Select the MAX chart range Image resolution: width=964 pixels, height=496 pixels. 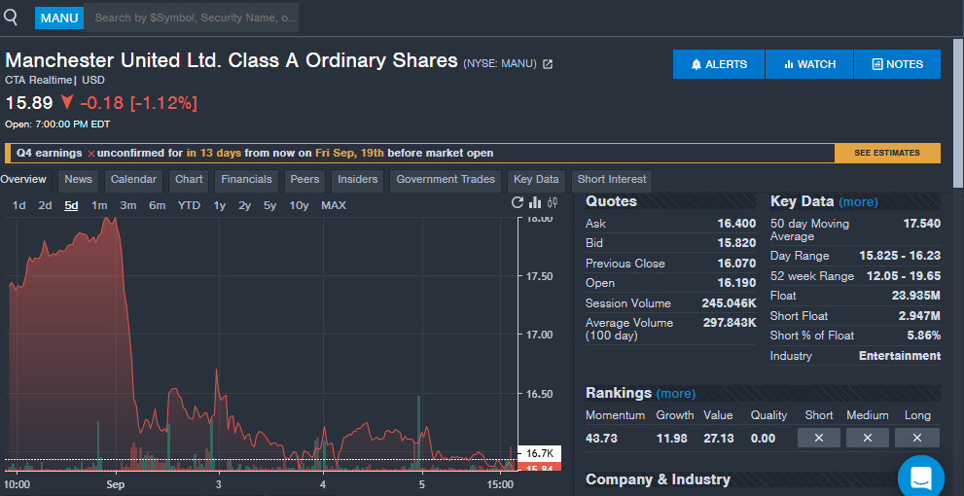click(334, 205)
